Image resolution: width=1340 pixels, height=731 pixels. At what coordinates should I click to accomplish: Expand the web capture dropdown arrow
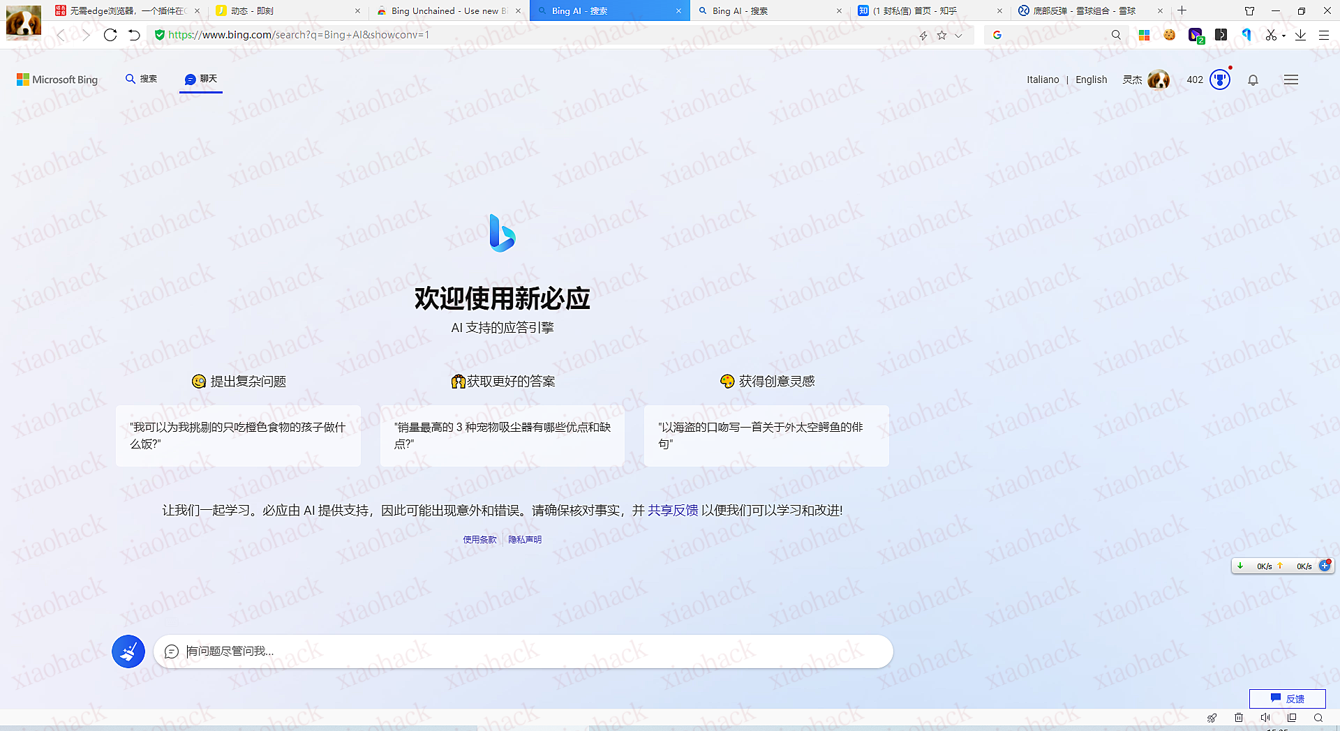[x=1283, y=35]
